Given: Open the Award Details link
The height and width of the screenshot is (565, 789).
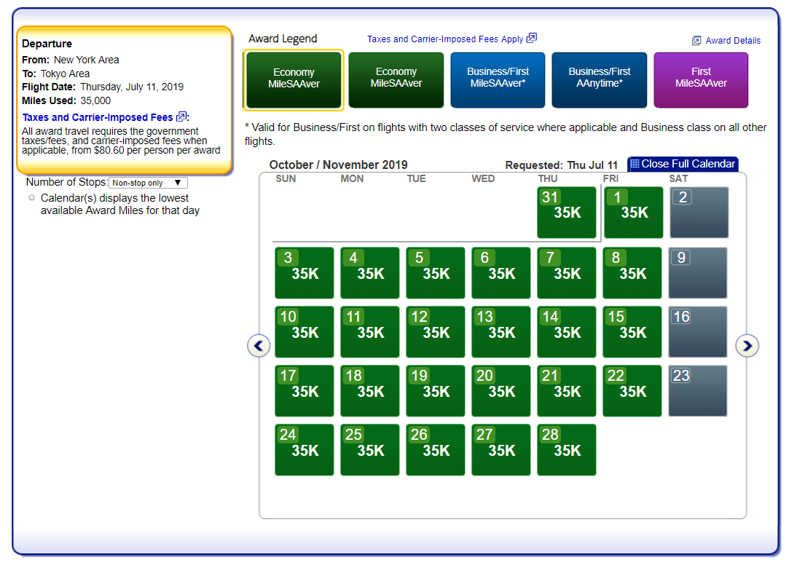Looking at the screenshot, I should click(x=732, y=41).
